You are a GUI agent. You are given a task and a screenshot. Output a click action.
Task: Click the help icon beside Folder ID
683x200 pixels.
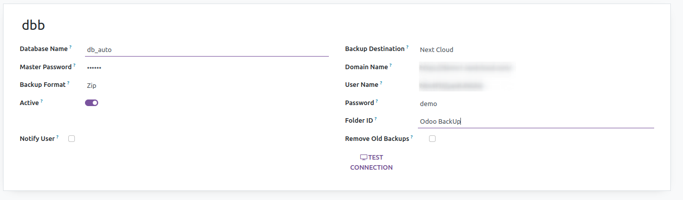coord(376,119)
